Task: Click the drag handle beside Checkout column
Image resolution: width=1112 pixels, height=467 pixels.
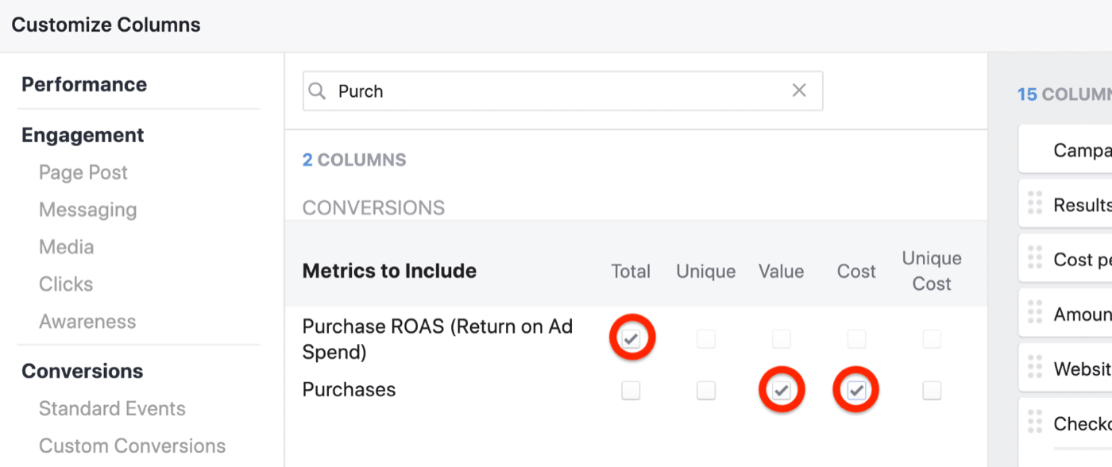Action: click(x=1035, y=420)
